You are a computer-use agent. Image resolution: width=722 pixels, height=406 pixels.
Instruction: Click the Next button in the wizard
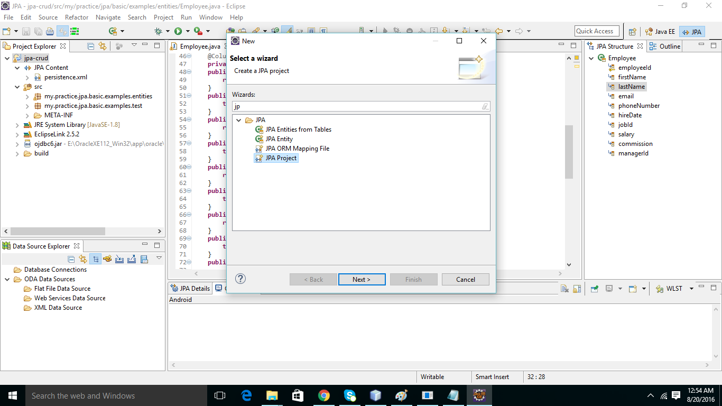362,279
